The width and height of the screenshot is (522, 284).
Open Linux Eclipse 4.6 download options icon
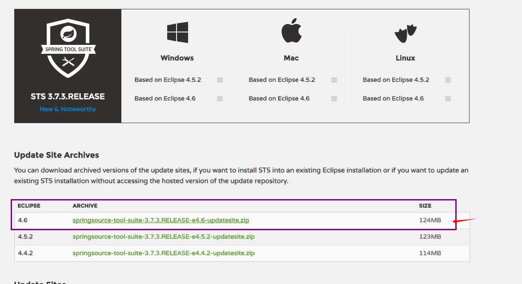tap(448, 99)
